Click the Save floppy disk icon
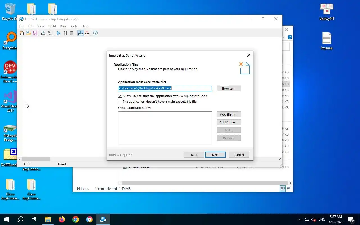 tap(35, 33)
